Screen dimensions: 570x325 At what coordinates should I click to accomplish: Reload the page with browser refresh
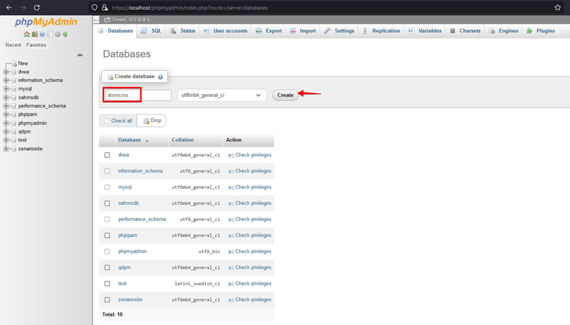[x=37, y=7]
